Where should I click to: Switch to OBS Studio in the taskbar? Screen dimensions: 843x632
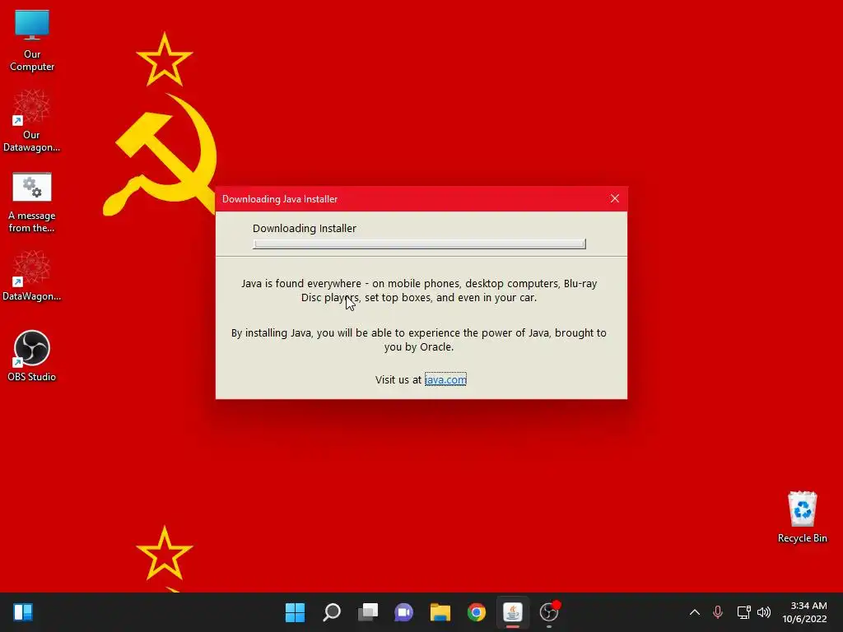(x=549, y=612)
